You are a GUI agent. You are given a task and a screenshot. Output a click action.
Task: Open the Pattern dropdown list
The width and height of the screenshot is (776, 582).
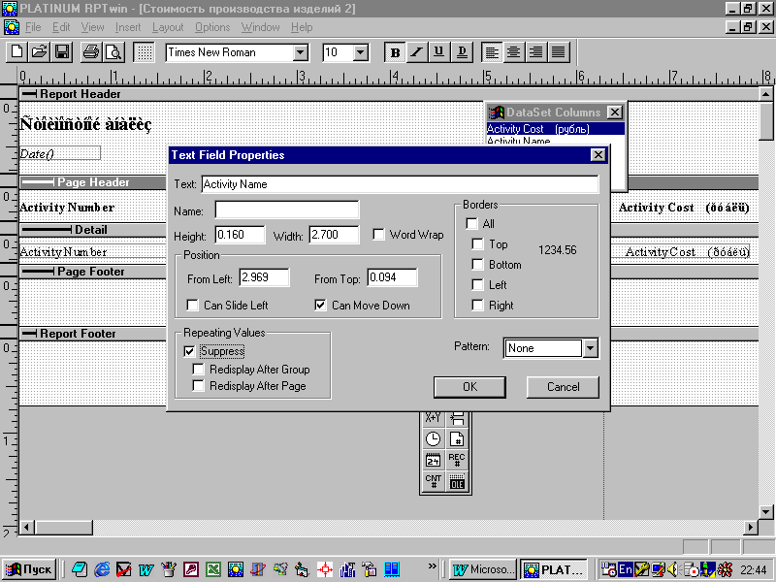[590, 348]
